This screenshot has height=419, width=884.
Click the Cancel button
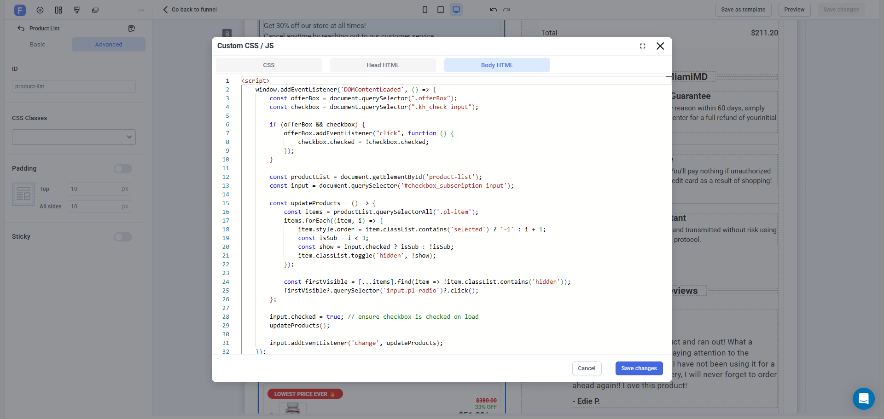[x=587, y=368]
